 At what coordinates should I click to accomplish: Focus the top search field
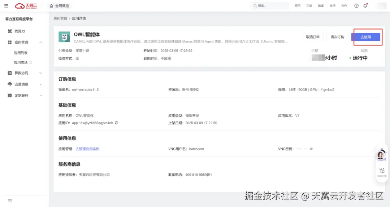click(270, 6)
